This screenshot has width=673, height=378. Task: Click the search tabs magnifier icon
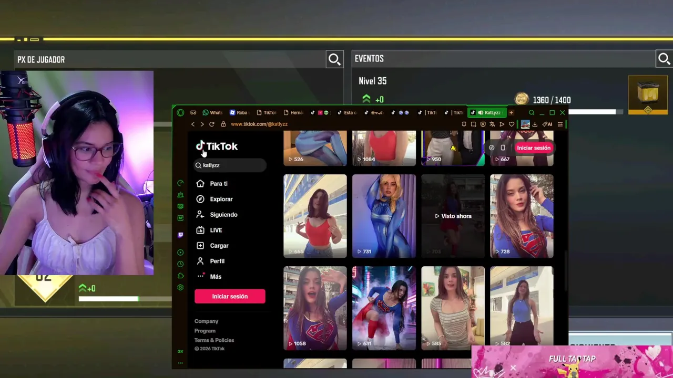tap(532, 112)
